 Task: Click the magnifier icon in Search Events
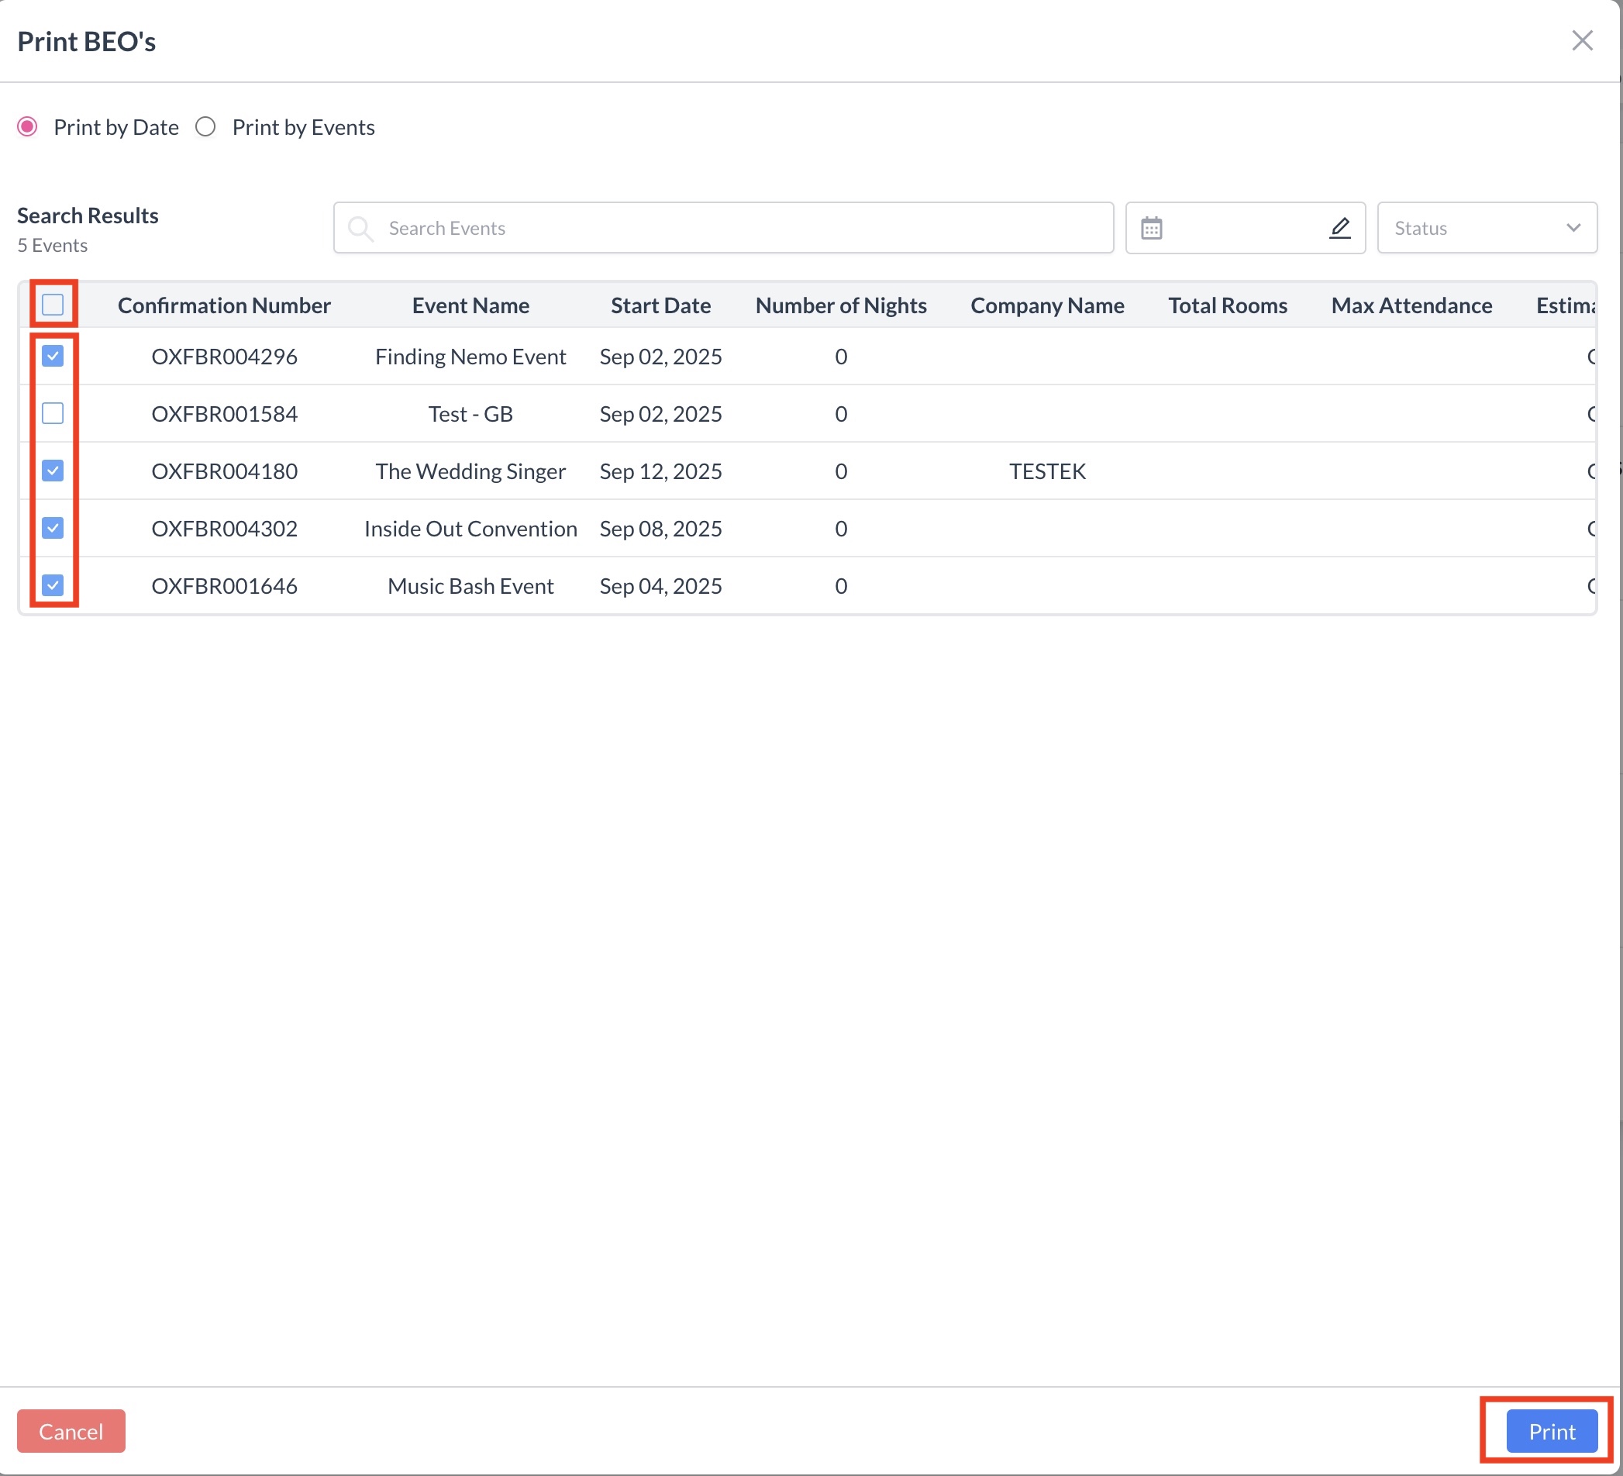360,228
